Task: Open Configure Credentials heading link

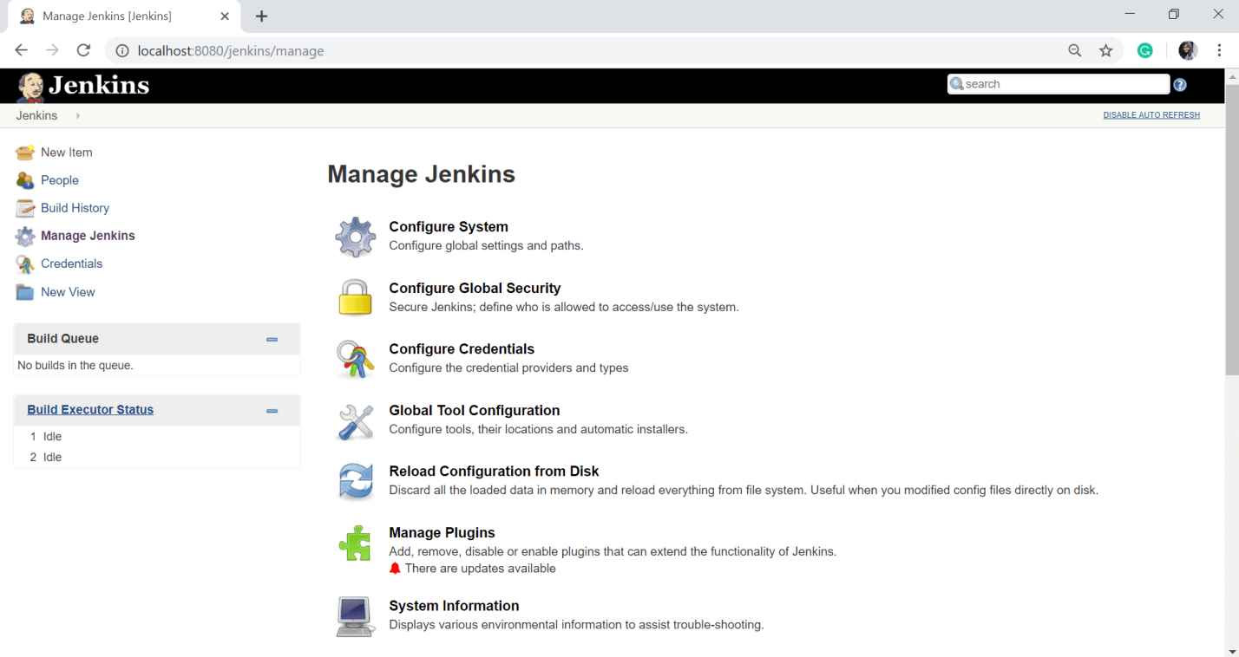Action: pyautogui.click(x=462, y=349)
